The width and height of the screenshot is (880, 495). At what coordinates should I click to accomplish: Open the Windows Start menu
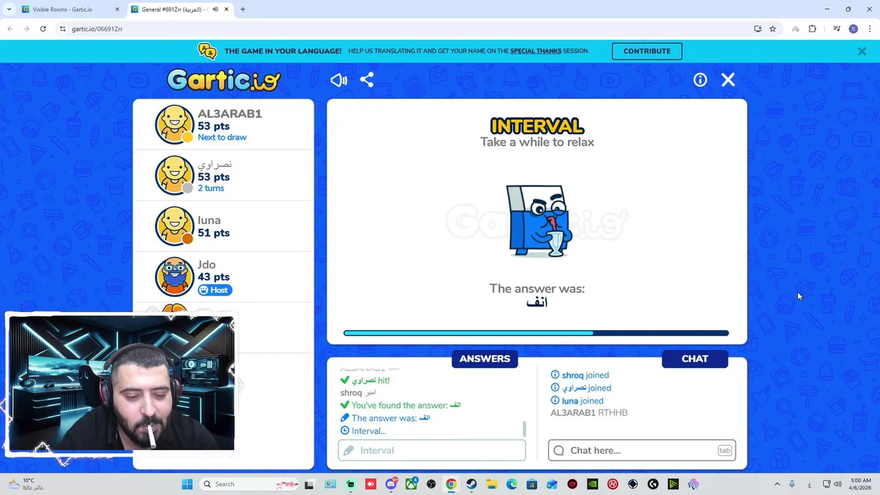[x=187, y=484]
